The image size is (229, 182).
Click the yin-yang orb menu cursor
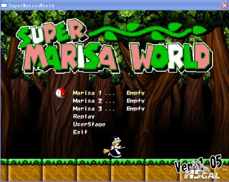[61, 93]
